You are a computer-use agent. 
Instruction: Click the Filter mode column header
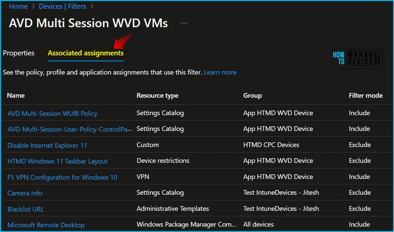[x=365, y=95]
